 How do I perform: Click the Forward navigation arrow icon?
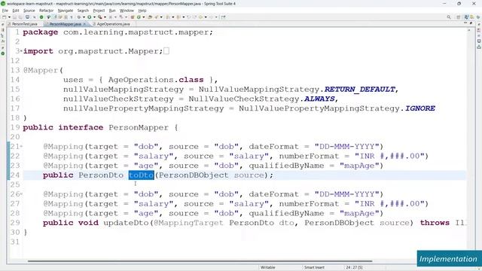pyautogui.click(x=211, y=17)
